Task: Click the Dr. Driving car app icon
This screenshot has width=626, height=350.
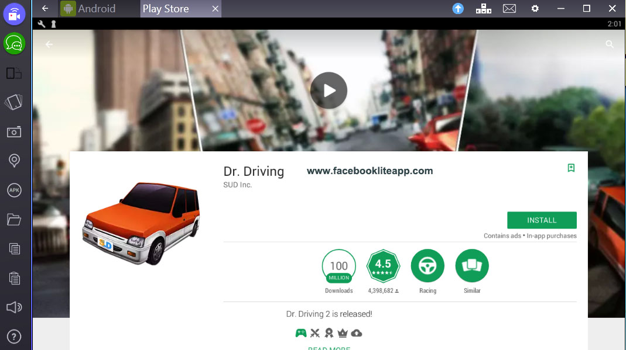Action: 141,224
